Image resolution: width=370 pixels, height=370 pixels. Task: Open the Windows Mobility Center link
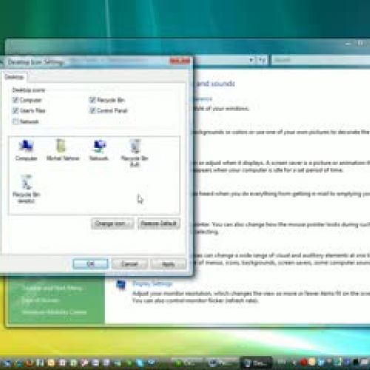pos(54,312)
